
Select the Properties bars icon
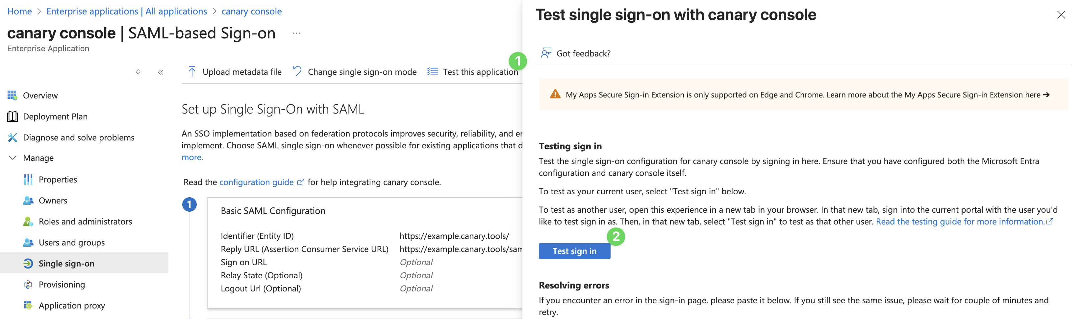(x=28, y=180)
